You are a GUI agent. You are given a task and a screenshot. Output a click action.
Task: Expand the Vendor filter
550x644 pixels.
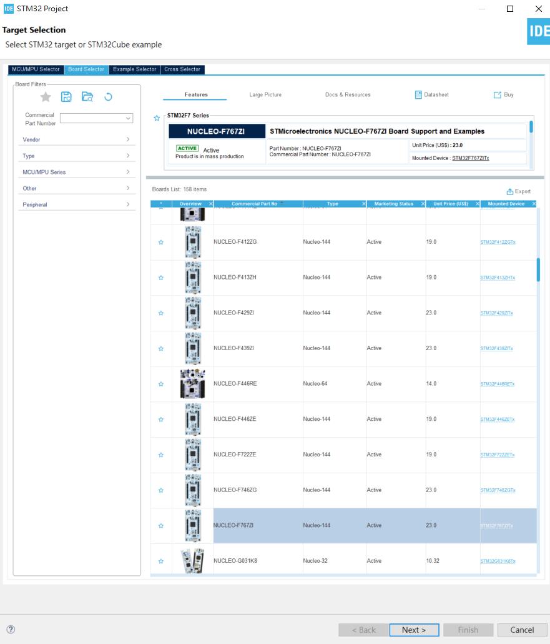click(76, 139)
